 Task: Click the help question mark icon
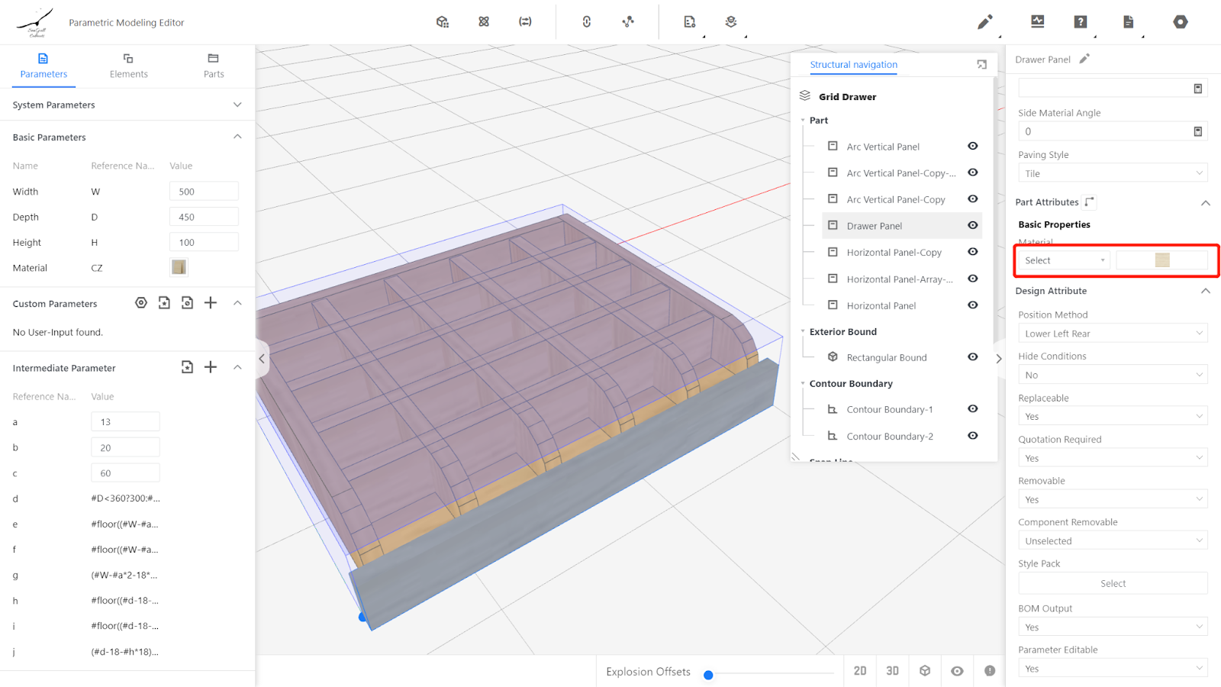[1081, 22]
